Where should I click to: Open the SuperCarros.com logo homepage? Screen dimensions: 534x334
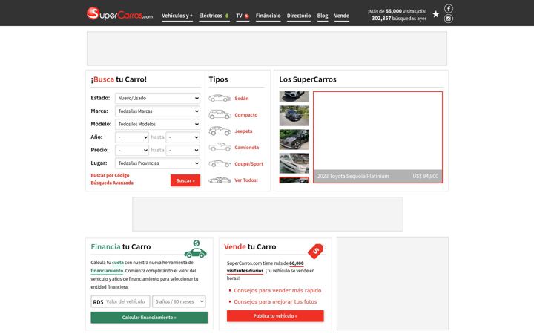119,14
